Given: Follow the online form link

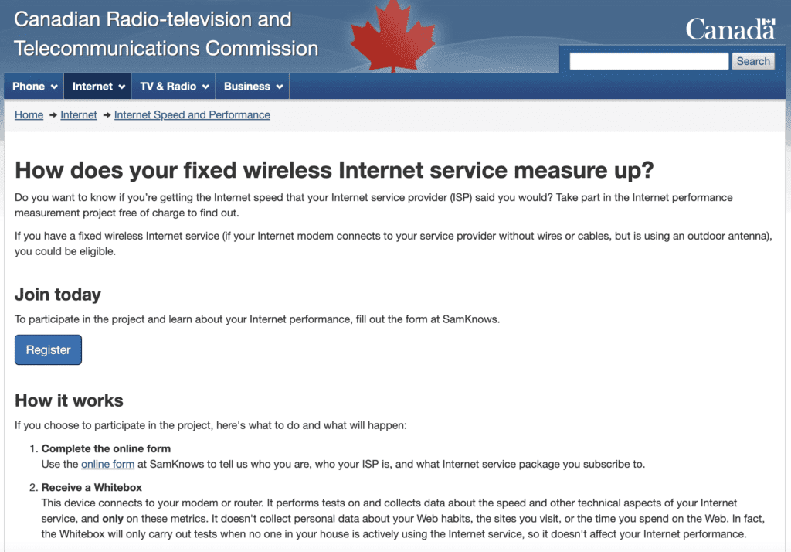Looking at the screenshot, I should pyautogui.click(x=108, y=464).
